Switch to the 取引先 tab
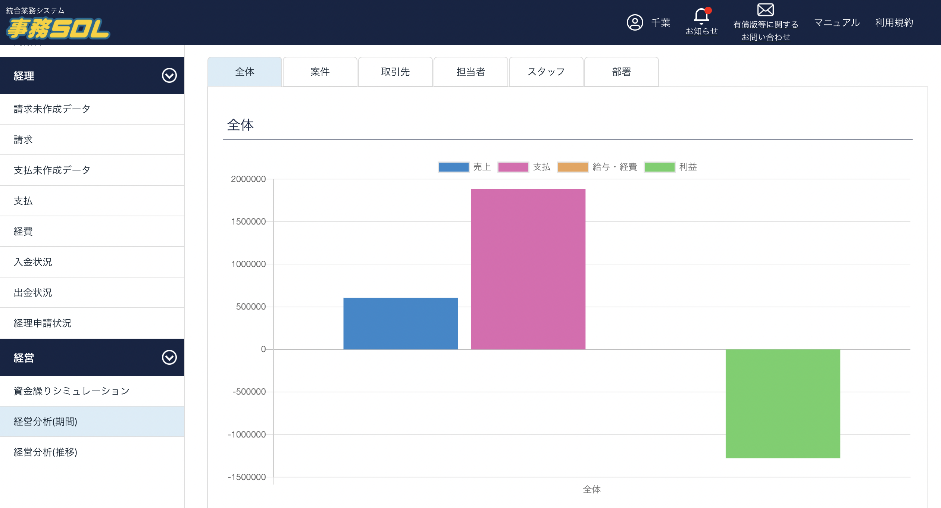 [x=395, y=72]
